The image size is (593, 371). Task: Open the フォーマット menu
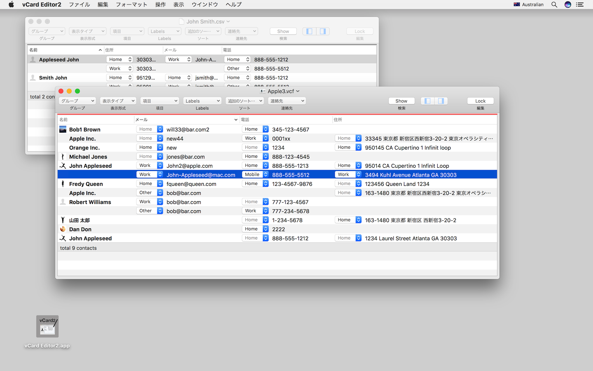point(131,5)
